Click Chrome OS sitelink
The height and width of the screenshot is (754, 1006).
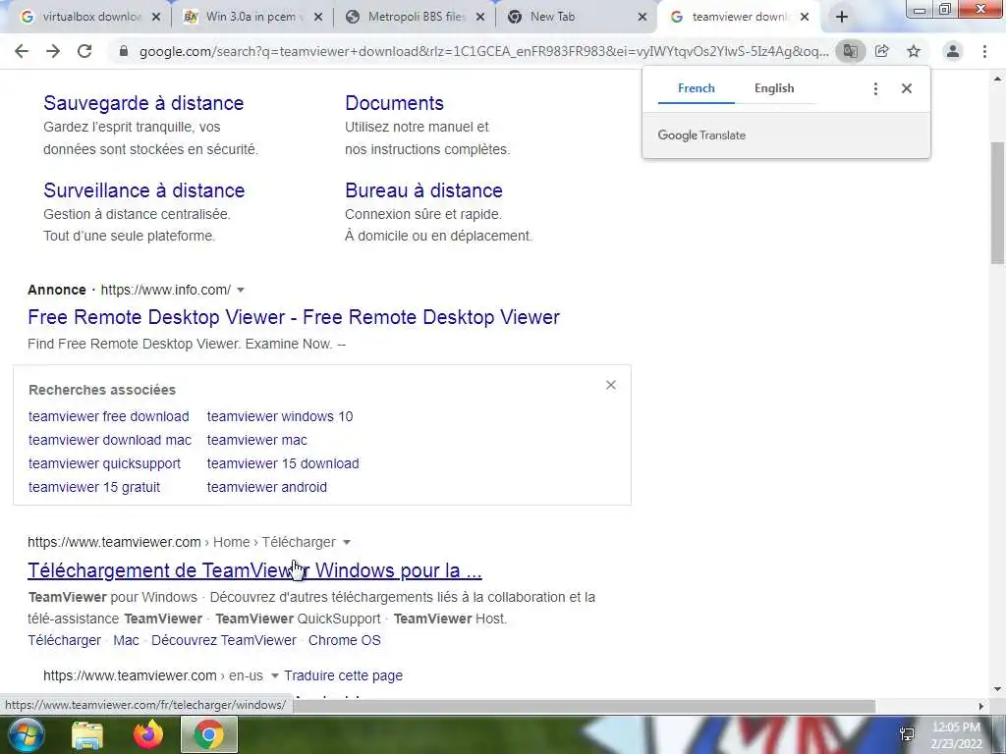[345, 640]
